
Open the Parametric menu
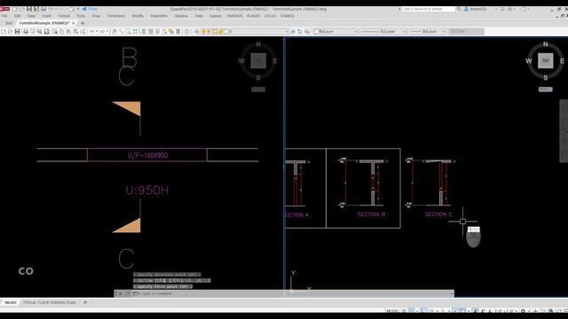click(x=159, y=16)
